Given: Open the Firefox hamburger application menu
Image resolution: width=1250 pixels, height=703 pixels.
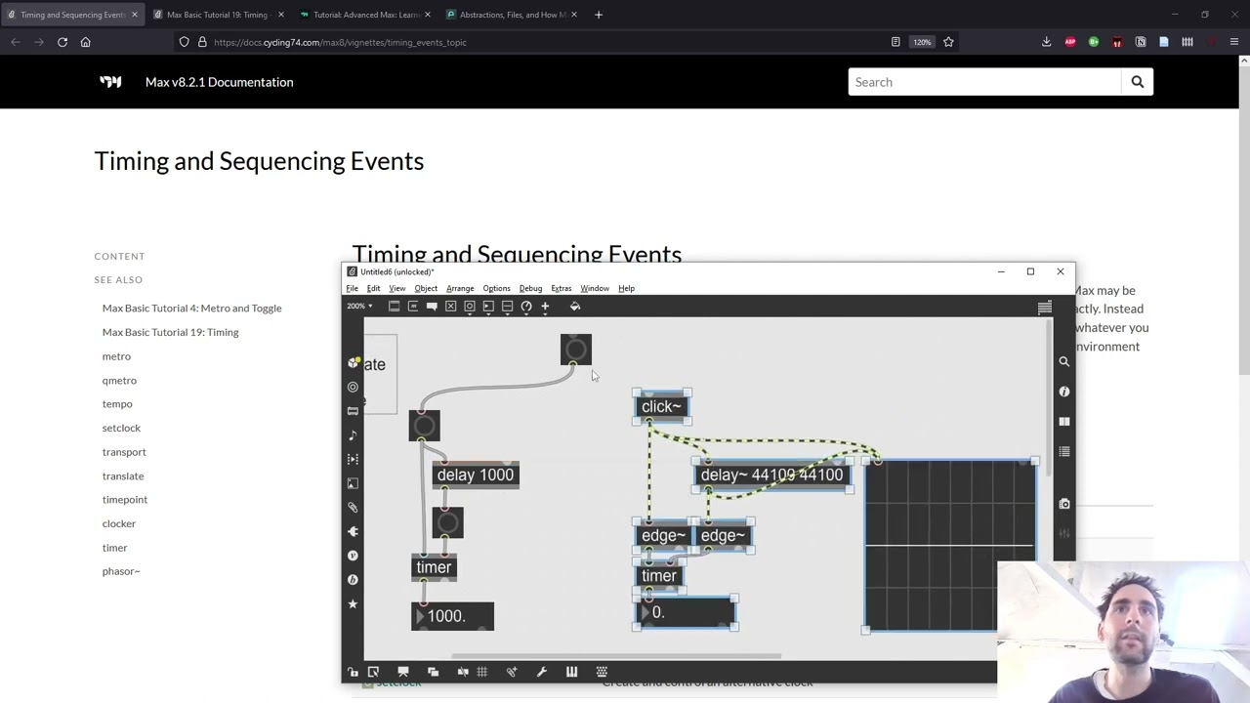Looking at the screenshot, I should click(x=1234, y=42).
